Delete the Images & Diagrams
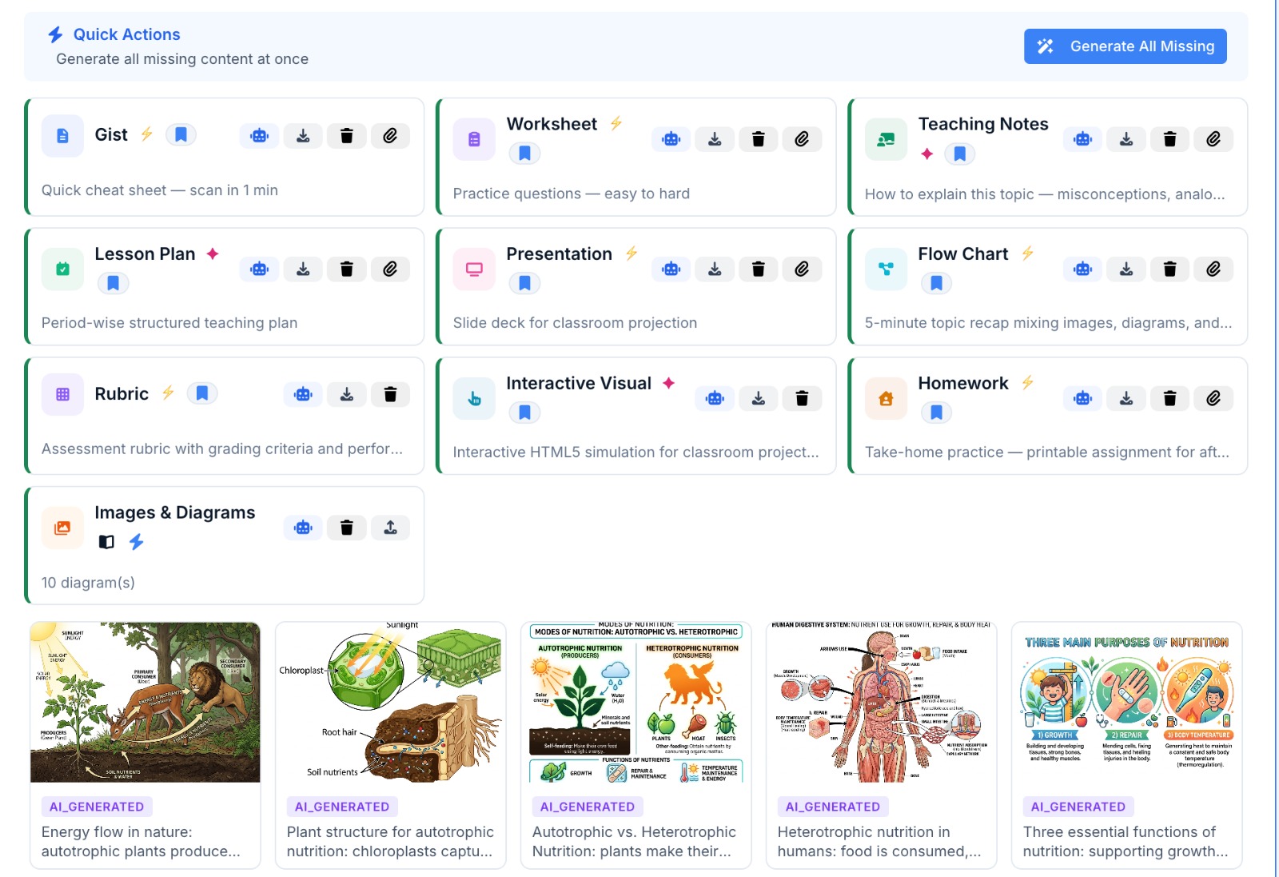 tap(347, 528)
